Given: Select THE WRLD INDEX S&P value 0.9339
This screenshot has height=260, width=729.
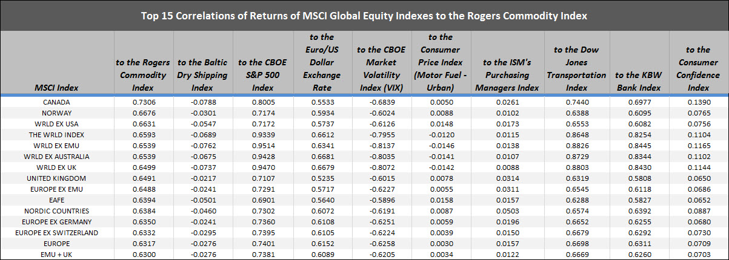Looking at the screenshot, I should 262,135.
